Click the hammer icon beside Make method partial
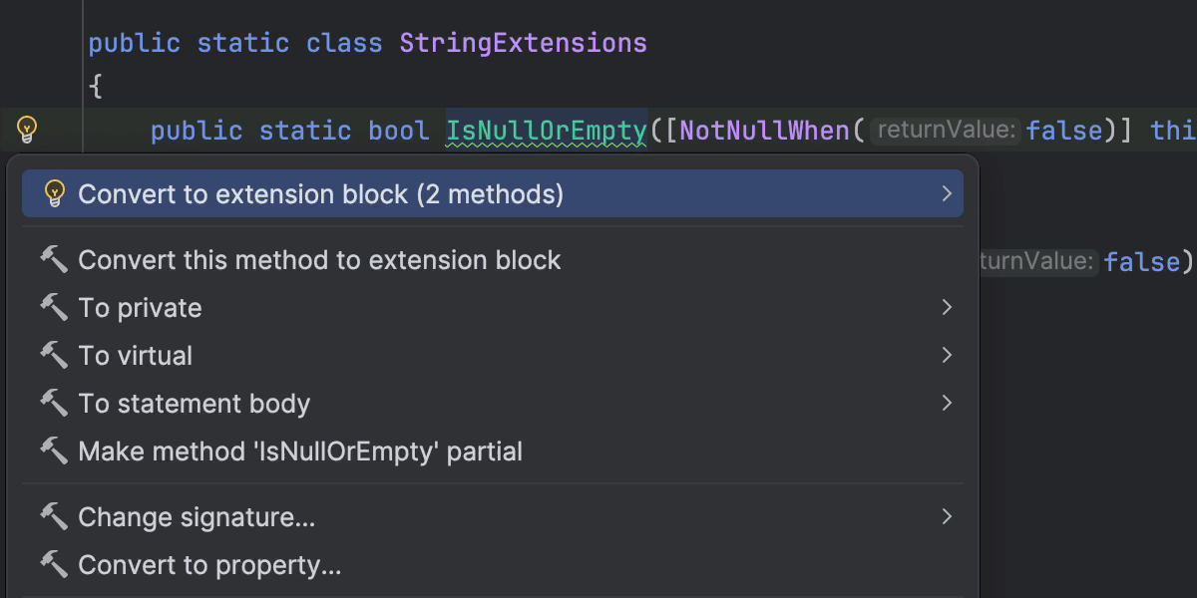The height and width of the screenshot is (598, 1197). [54, 451]
